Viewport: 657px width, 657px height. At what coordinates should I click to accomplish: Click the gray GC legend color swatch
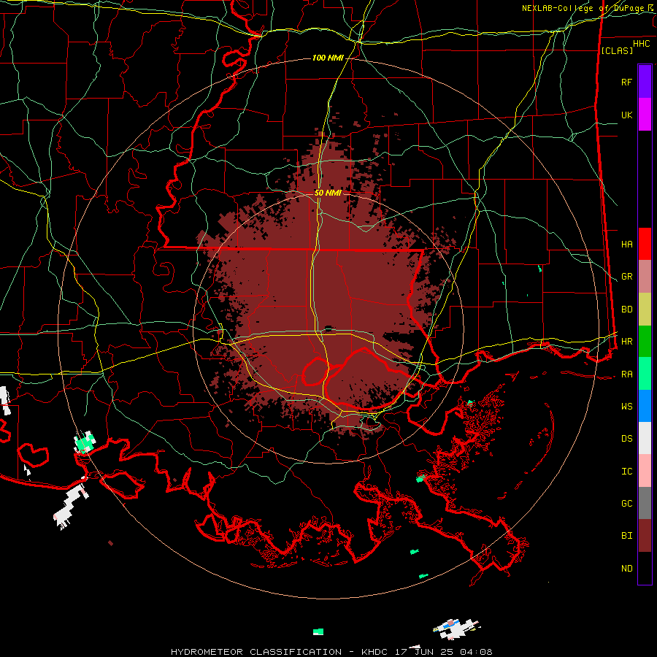point(645,503)
